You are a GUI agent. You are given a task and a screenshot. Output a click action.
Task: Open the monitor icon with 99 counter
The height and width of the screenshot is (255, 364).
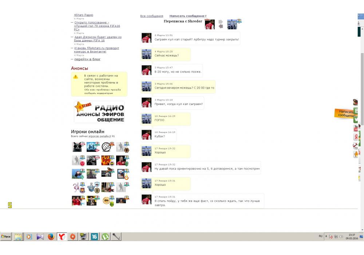(83, 237)
